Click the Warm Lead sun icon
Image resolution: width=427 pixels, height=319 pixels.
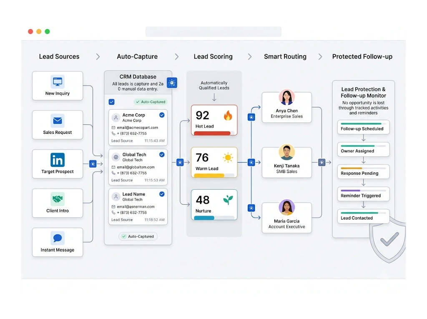point(228,158)
